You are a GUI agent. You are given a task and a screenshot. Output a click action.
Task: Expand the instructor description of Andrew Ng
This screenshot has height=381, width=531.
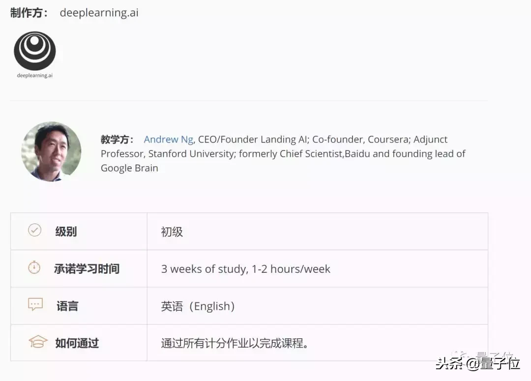point(283,153)
